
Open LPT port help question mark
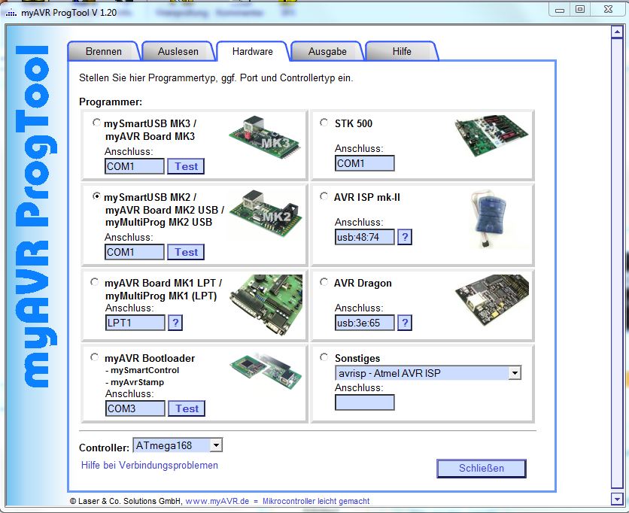tap(175, 323)
